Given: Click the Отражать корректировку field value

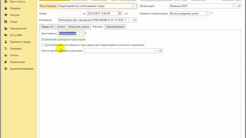Looking at the screenshot, I should (188, 14).
